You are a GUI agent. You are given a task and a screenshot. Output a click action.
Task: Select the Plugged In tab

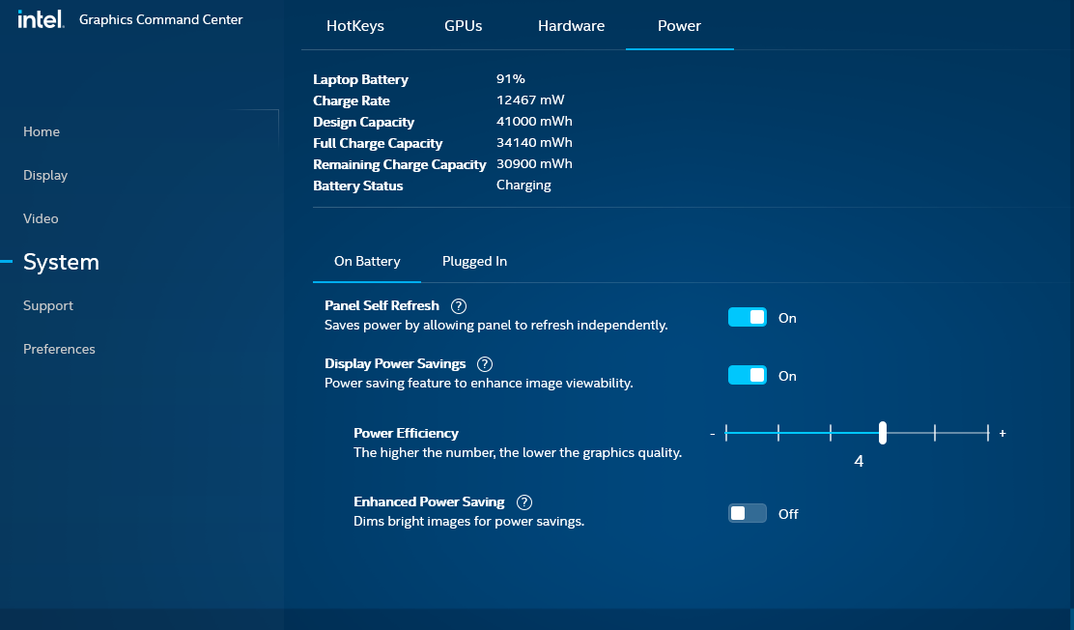(474, 262)
